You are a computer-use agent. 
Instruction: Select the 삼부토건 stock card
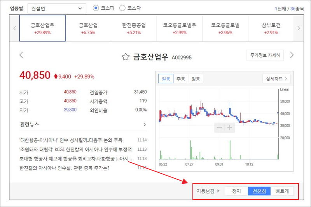click(x=271, y=28)
